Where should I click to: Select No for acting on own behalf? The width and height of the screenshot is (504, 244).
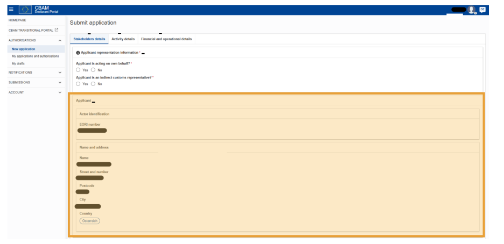tap(94, 69)
